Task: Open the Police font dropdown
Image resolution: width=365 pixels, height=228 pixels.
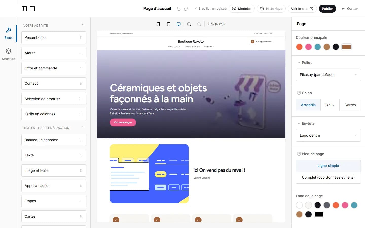Action: 328,75
